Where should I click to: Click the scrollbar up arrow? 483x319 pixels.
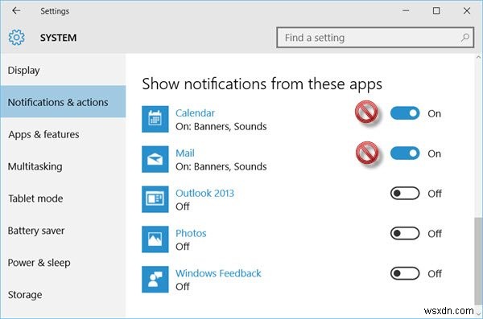point(478,57)
